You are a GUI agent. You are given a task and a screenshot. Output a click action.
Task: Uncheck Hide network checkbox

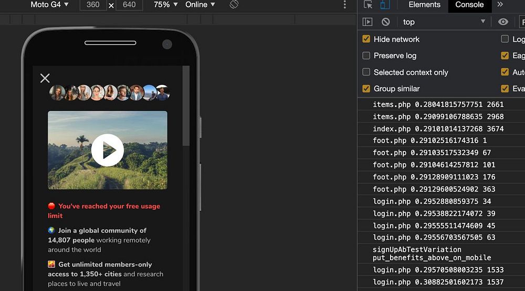coord(366,39)
